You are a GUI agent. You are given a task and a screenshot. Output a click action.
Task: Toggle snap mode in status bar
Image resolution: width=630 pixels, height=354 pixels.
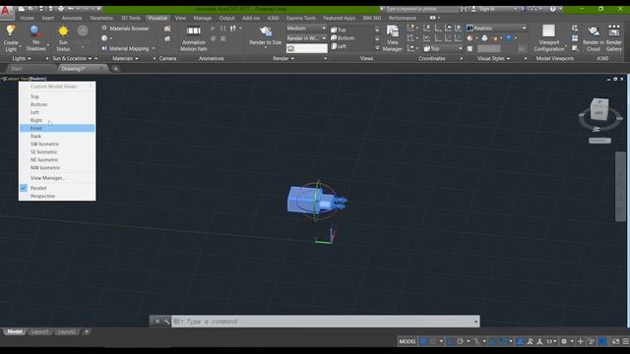433,341
